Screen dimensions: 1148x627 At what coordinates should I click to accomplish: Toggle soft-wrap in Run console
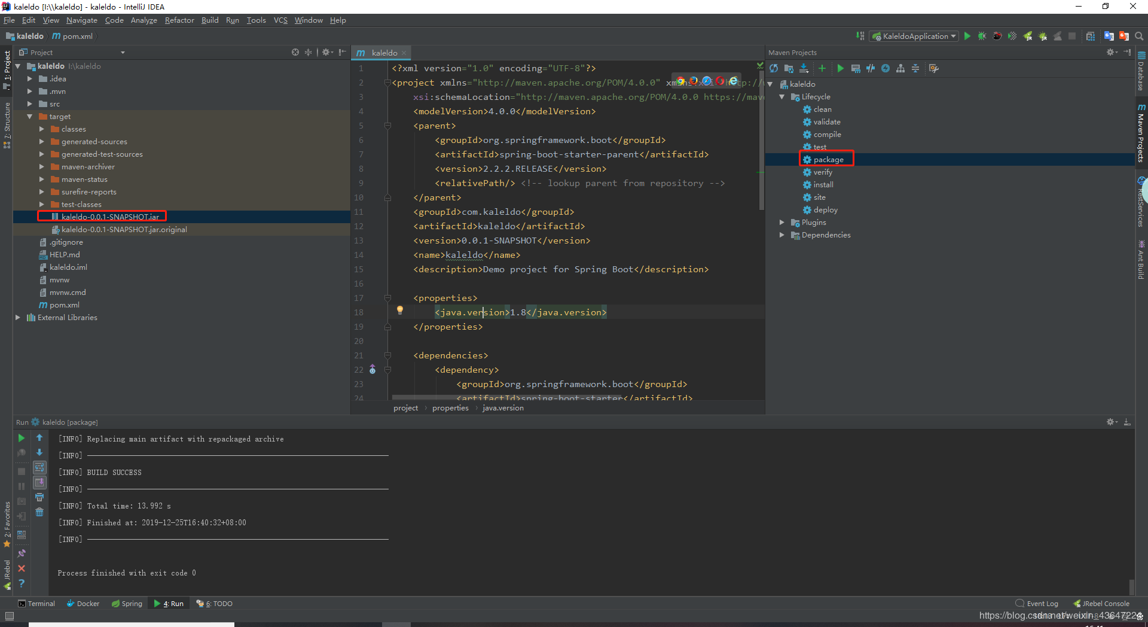[39, 467]
